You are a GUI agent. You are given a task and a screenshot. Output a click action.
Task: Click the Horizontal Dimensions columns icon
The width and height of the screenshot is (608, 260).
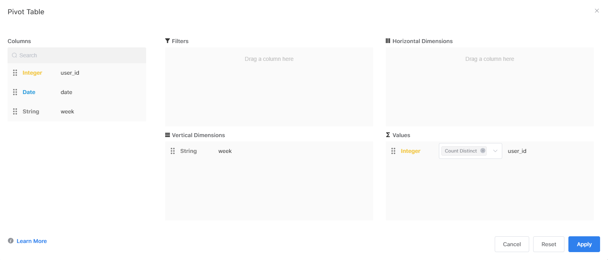(x=388, y=41)
